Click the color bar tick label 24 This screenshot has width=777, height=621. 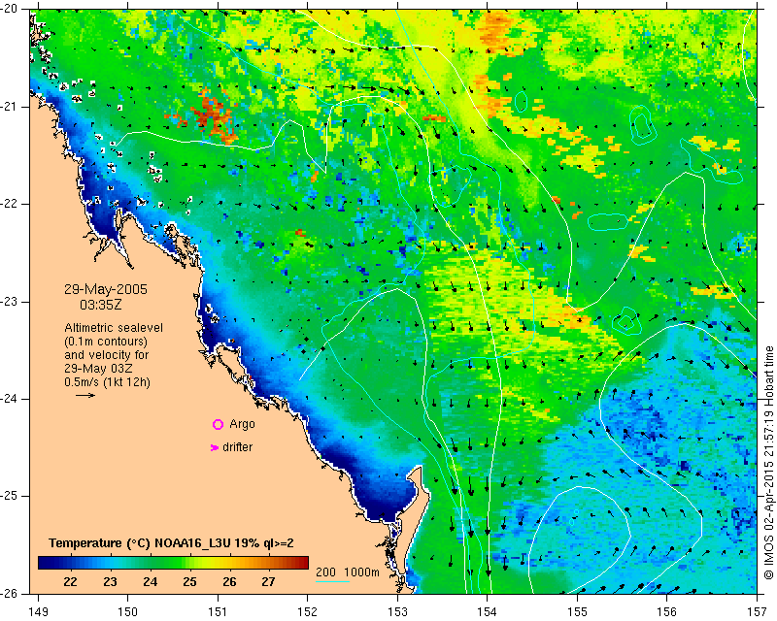pyautogui.click(x=151, y=582)
